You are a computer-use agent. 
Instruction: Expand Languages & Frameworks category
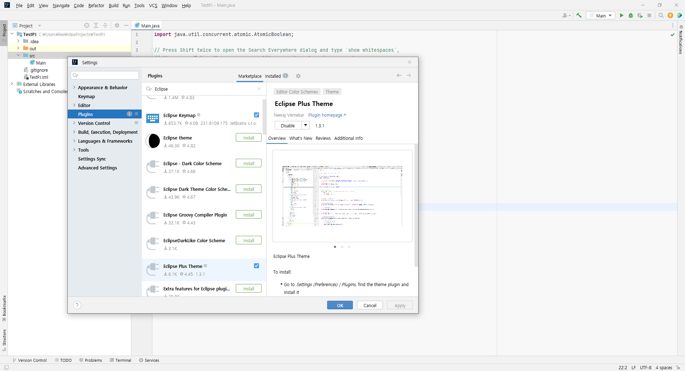pos(74,141)
